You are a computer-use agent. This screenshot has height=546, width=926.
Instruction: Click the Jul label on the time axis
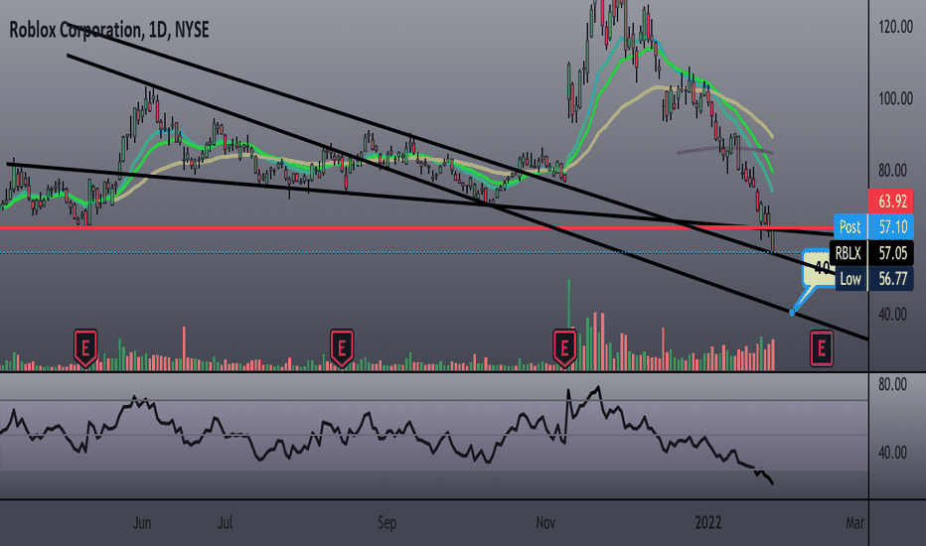(x=225, y=523)
